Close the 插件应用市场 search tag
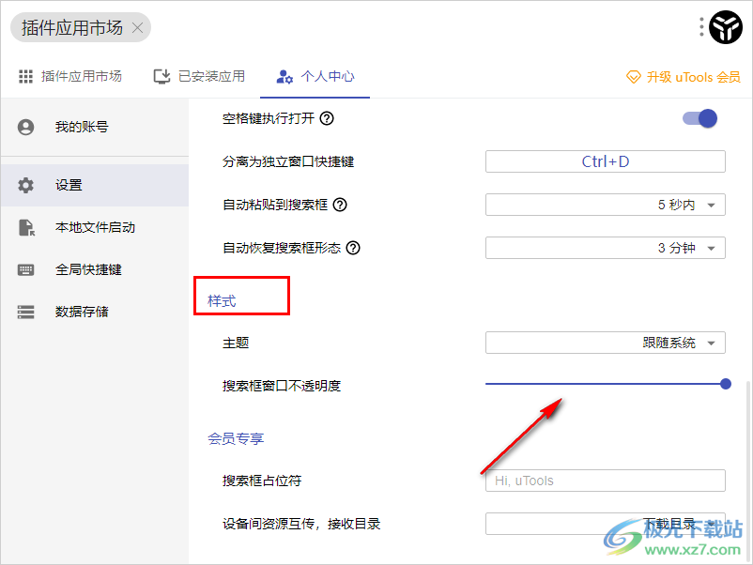This screenshot has height=565, width=753. [137, 28]
